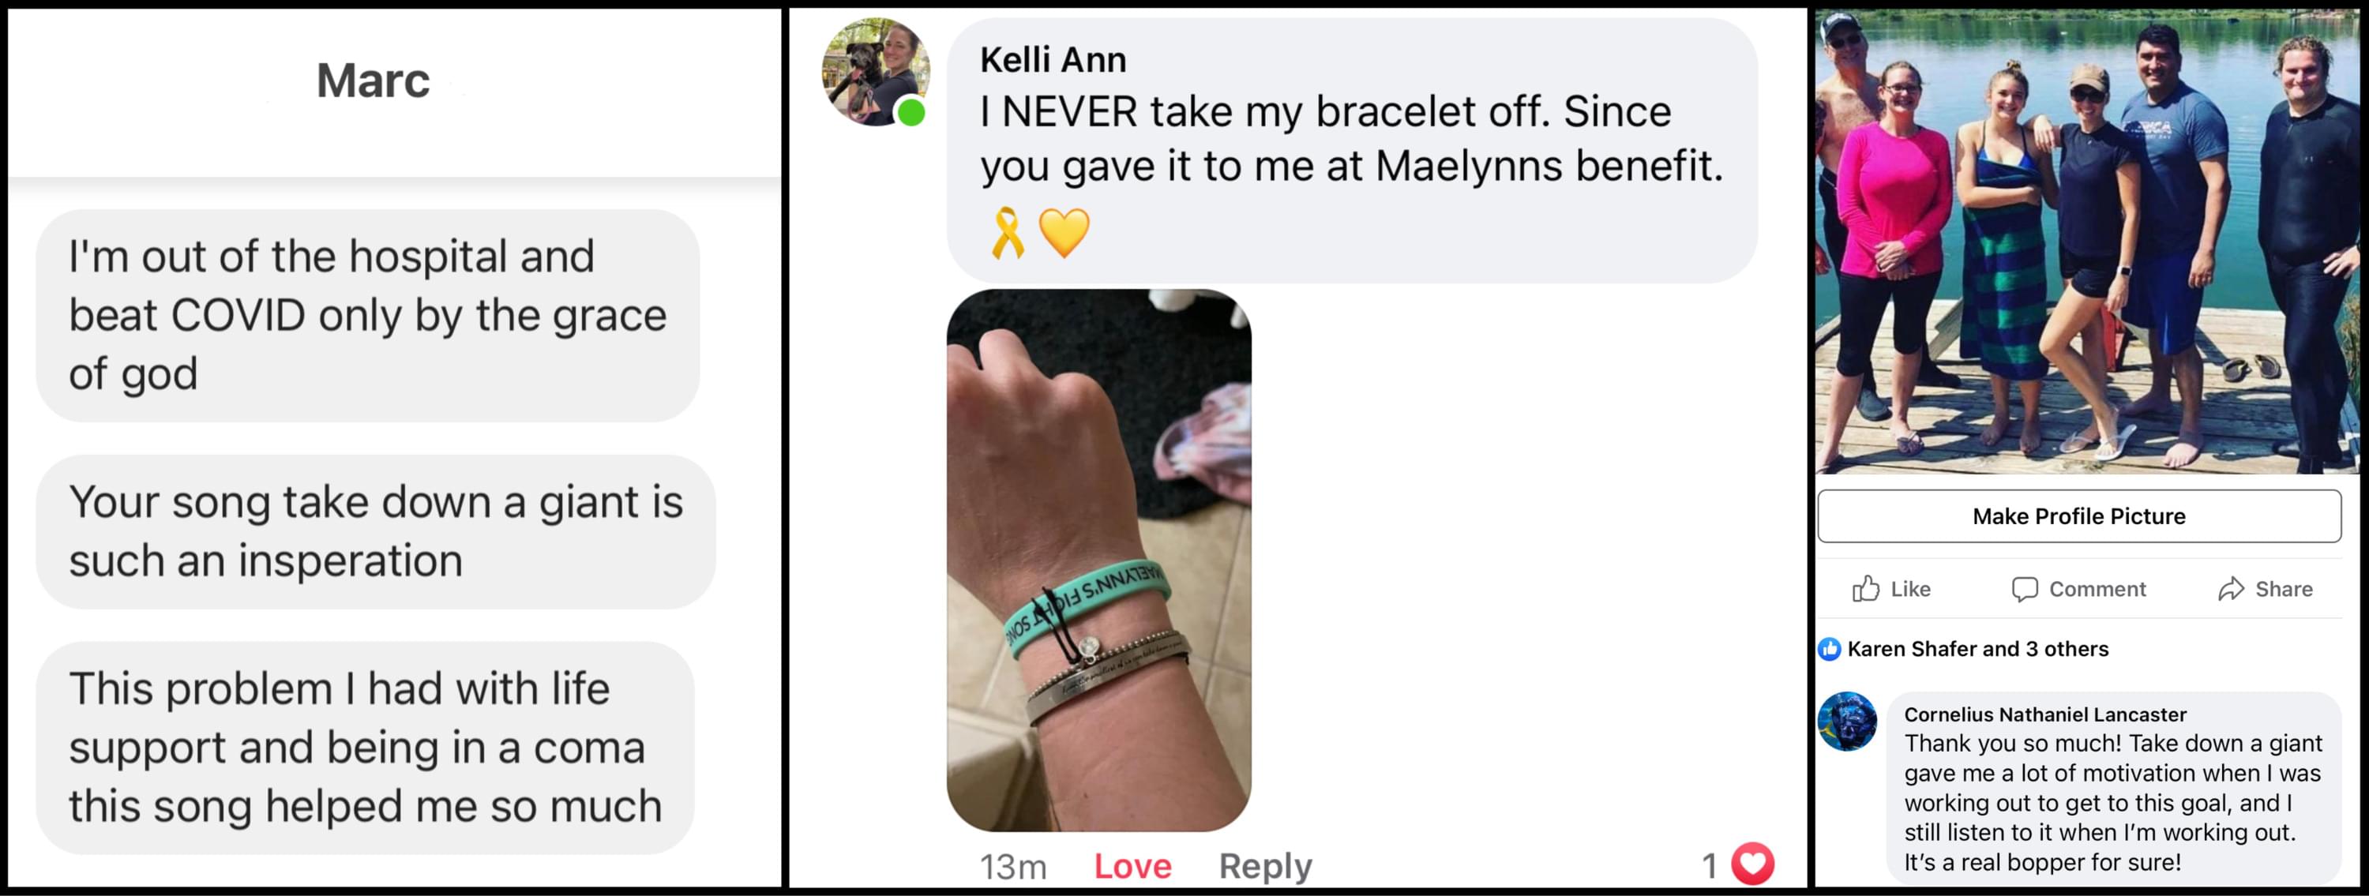Open Karen Shafer and 3 others list

coord(1977,649)
